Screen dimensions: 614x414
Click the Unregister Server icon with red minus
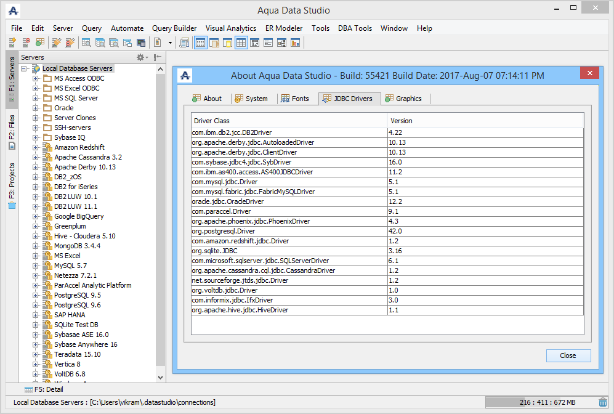coord(26,43)
